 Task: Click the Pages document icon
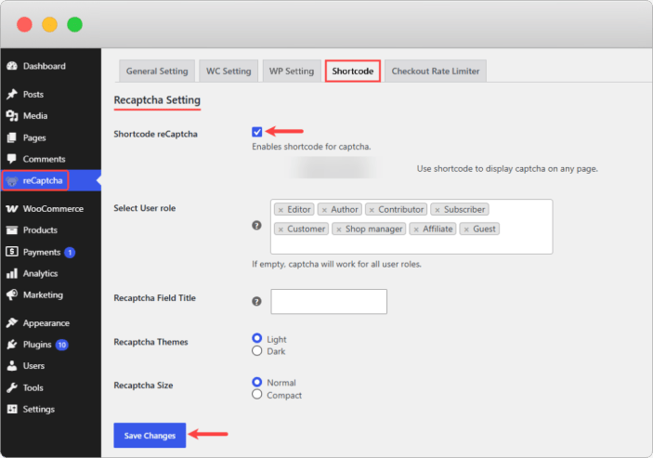tap(12, 137)
